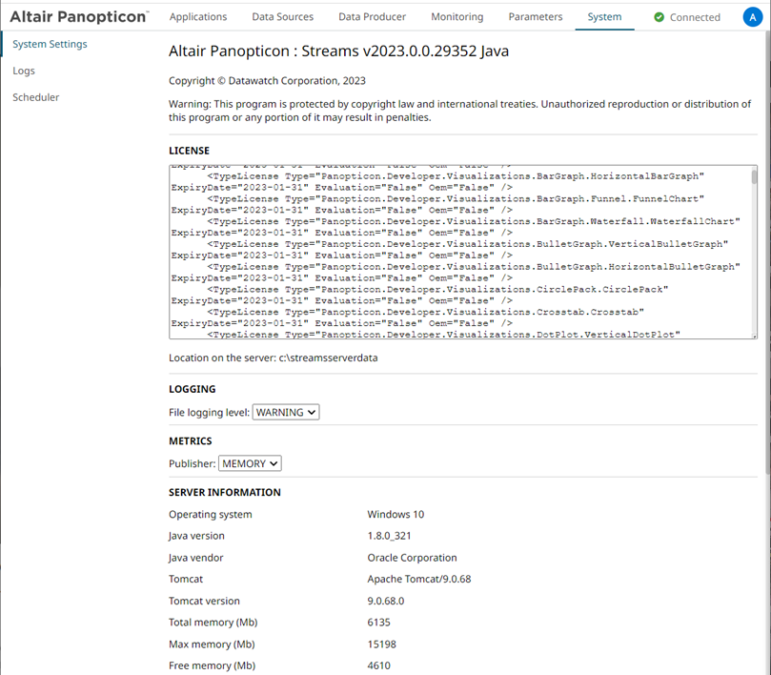Open the File logging level dropdown
This screenshot has height=675, width=771.
pos(286,412)
